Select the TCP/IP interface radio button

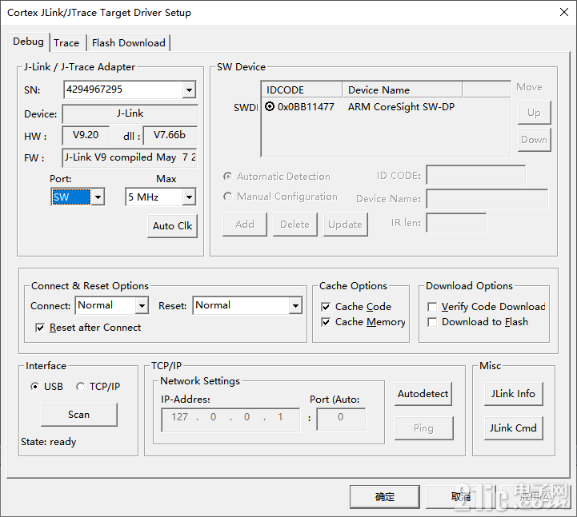click(x=80, y=387)
